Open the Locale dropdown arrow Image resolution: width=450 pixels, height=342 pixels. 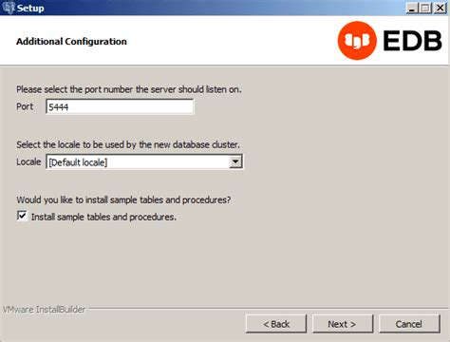235,161
